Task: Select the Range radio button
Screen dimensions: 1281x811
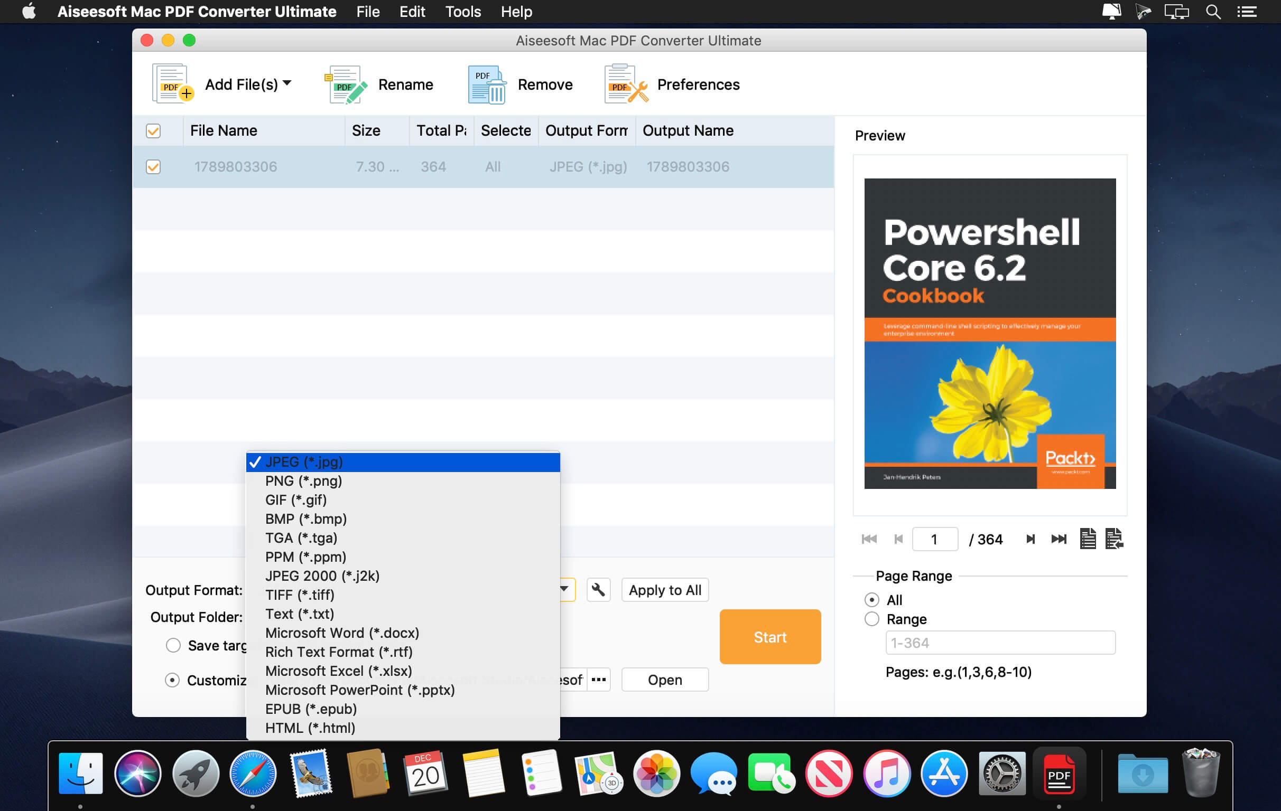Action: click(x=871, y=619)
